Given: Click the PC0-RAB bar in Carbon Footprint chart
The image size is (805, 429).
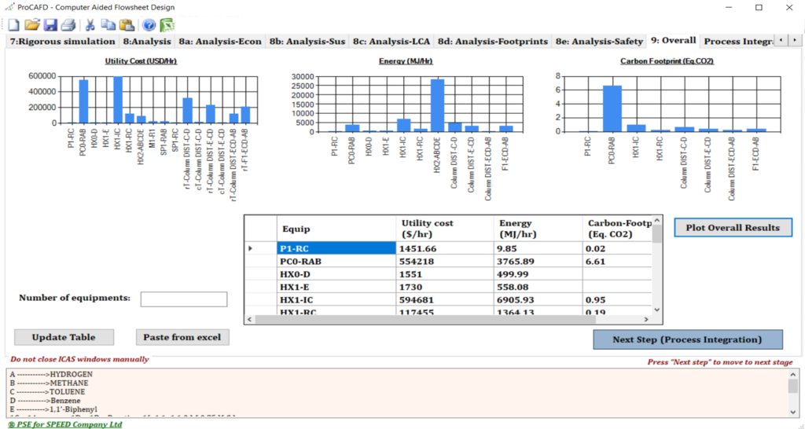Looking at the screenshot, I should 612,108.
